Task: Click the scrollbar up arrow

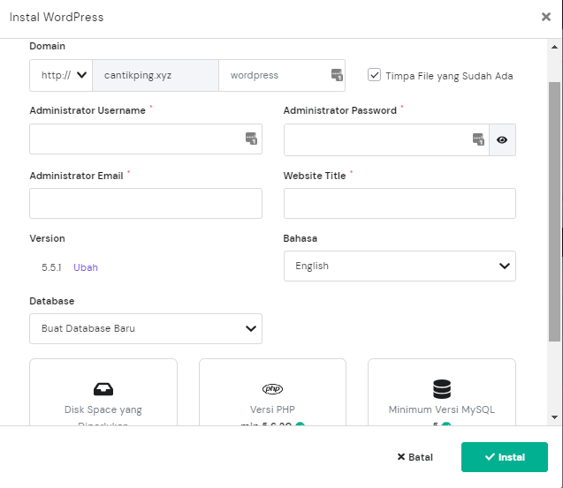Action: tap(555, 47)
